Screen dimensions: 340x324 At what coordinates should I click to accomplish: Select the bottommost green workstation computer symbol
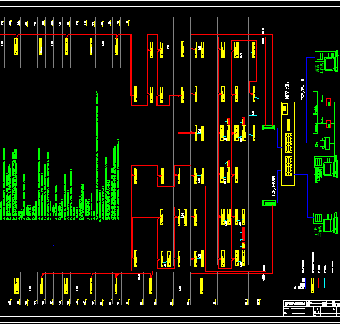pos(326,222)
